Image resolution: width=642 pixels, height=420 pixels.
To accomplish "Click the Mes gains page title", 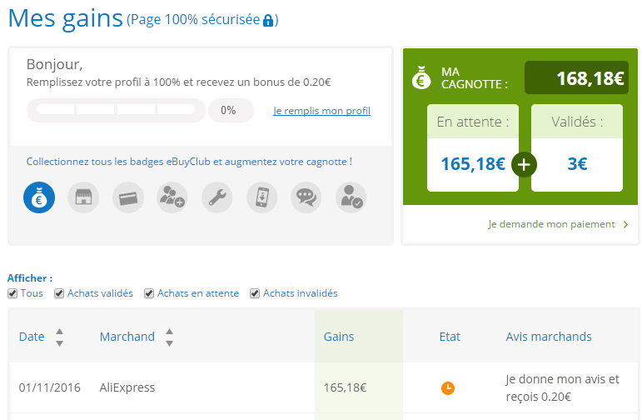I will (66, 18).
